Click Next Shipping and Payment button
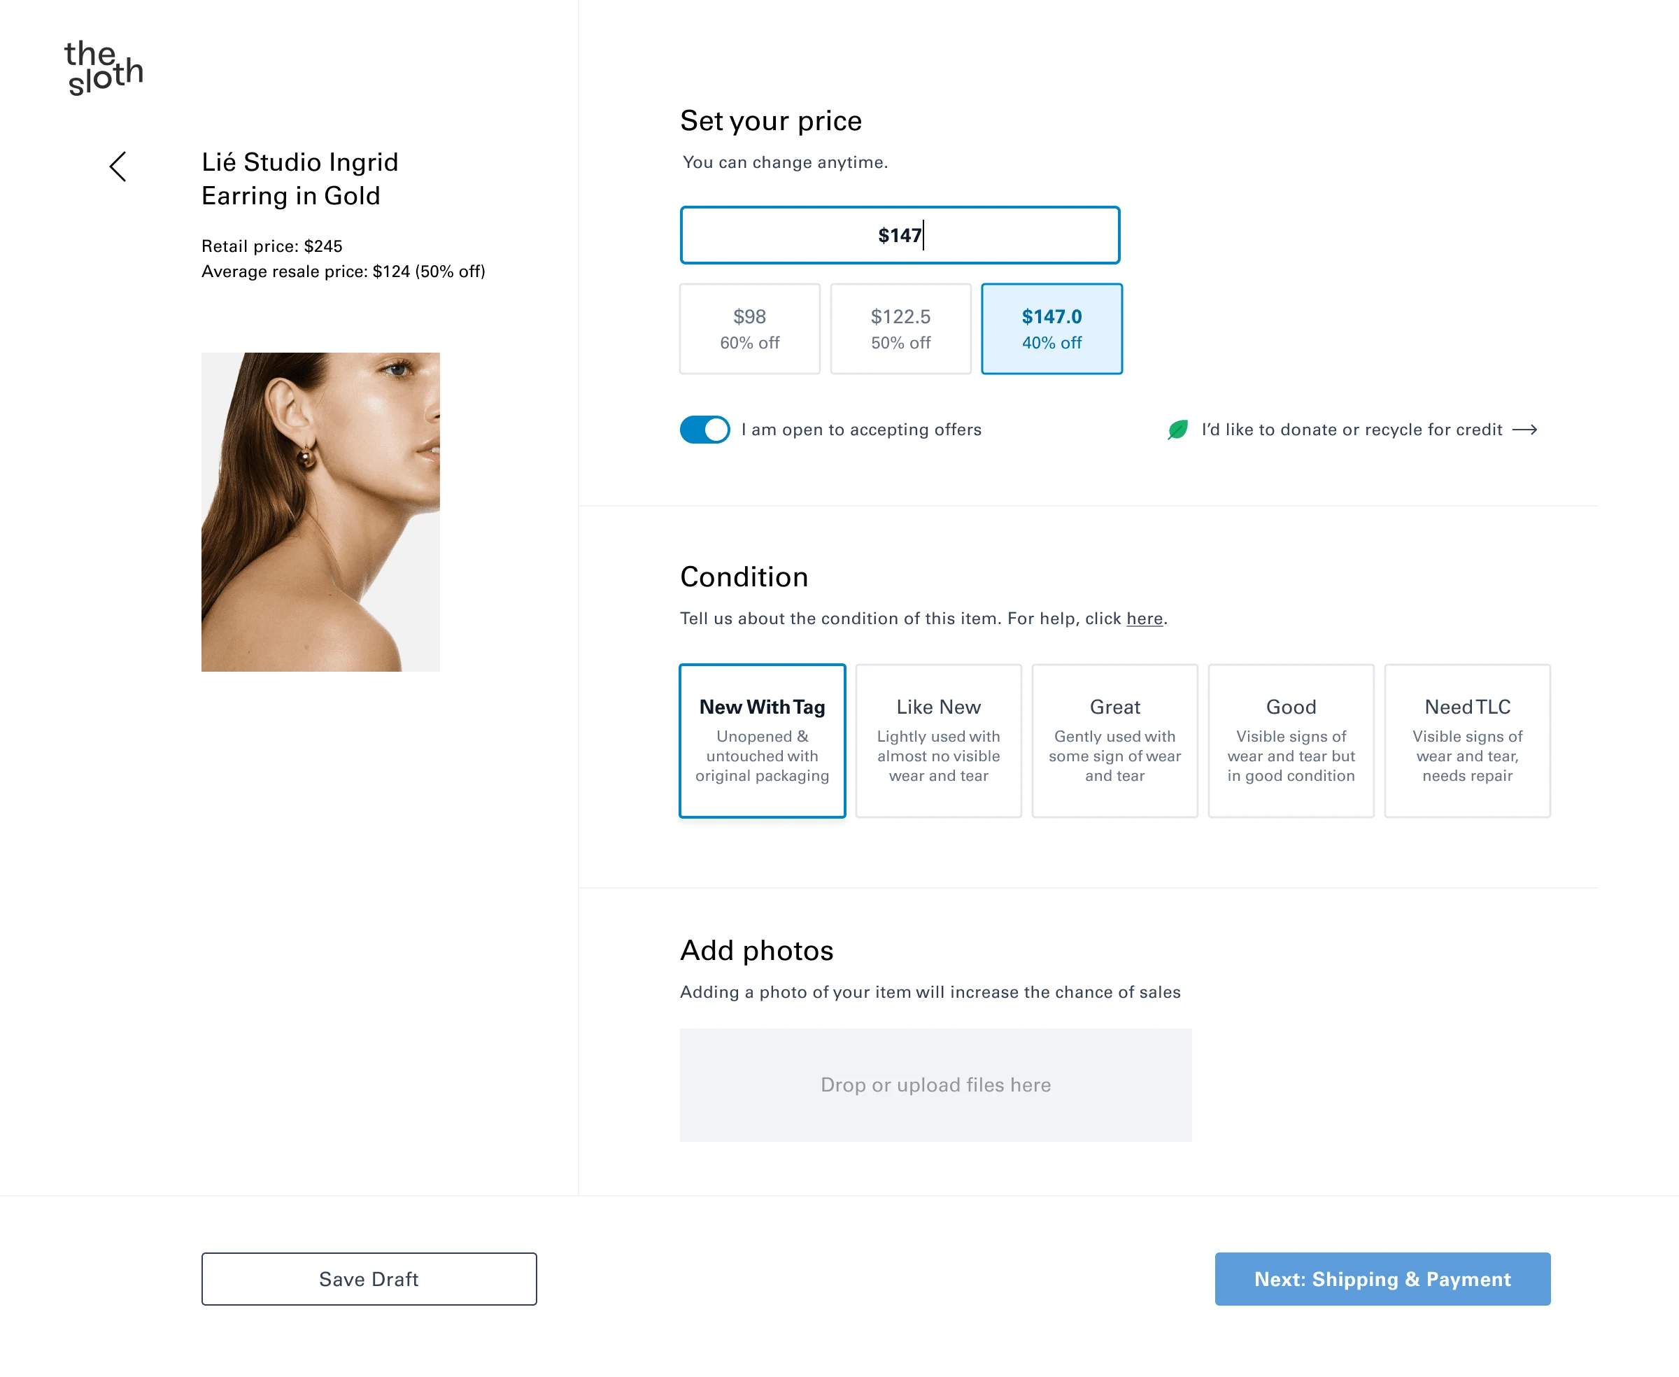The image size is (1679, 1377). point(1383,1278)
